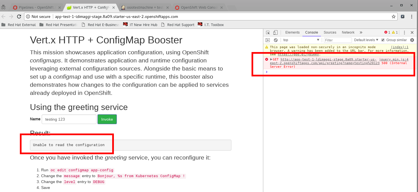Click 'Using the greeting service' heading
418x192 pixels.
79,107
